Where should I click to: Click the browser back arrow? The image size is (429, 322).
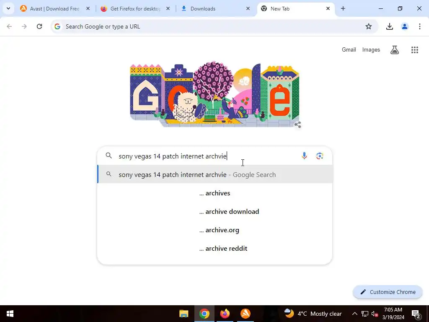click(x=9, y=26)
